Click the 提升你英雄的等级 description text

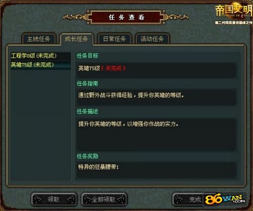(x=100, y=124)
